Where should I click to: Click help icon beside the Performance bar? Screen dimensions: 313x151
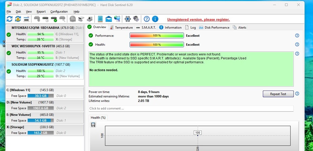pos(297,36)
